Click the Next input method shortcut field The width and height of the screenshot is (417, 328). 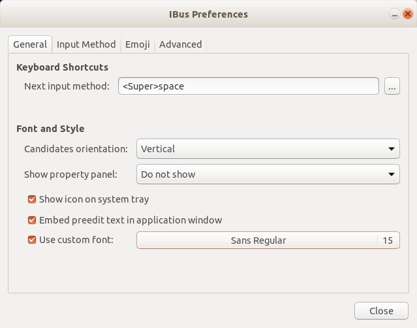tap(249, 86)
